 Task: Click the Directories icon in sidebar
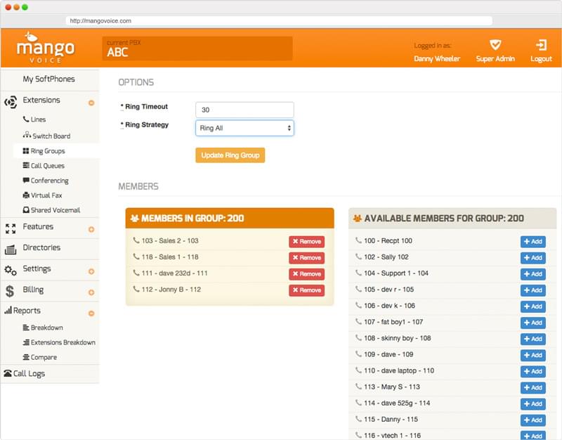click(11, 249)
